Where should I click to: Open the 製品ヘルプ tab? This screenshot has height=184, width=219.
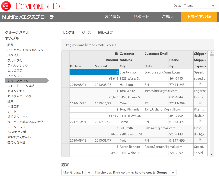pos(105,33)
